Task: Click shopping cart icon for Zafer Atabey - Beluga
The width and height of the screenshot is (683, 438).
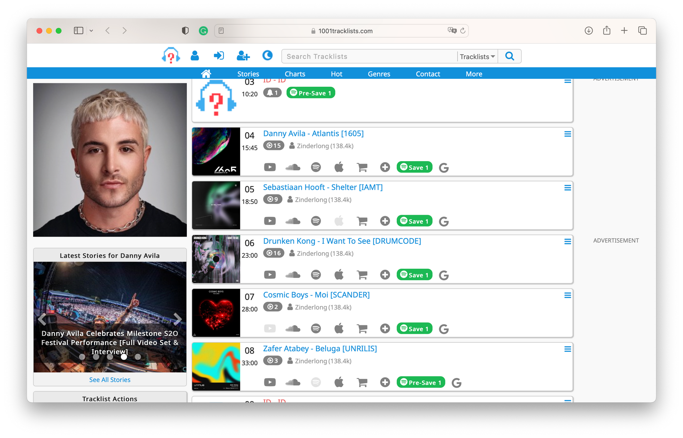Action: (x=362, y=382)
